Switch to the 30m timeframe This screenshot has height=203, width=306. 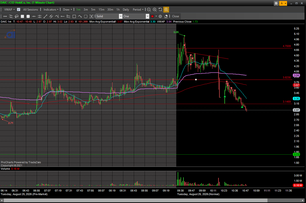point(110,9)
